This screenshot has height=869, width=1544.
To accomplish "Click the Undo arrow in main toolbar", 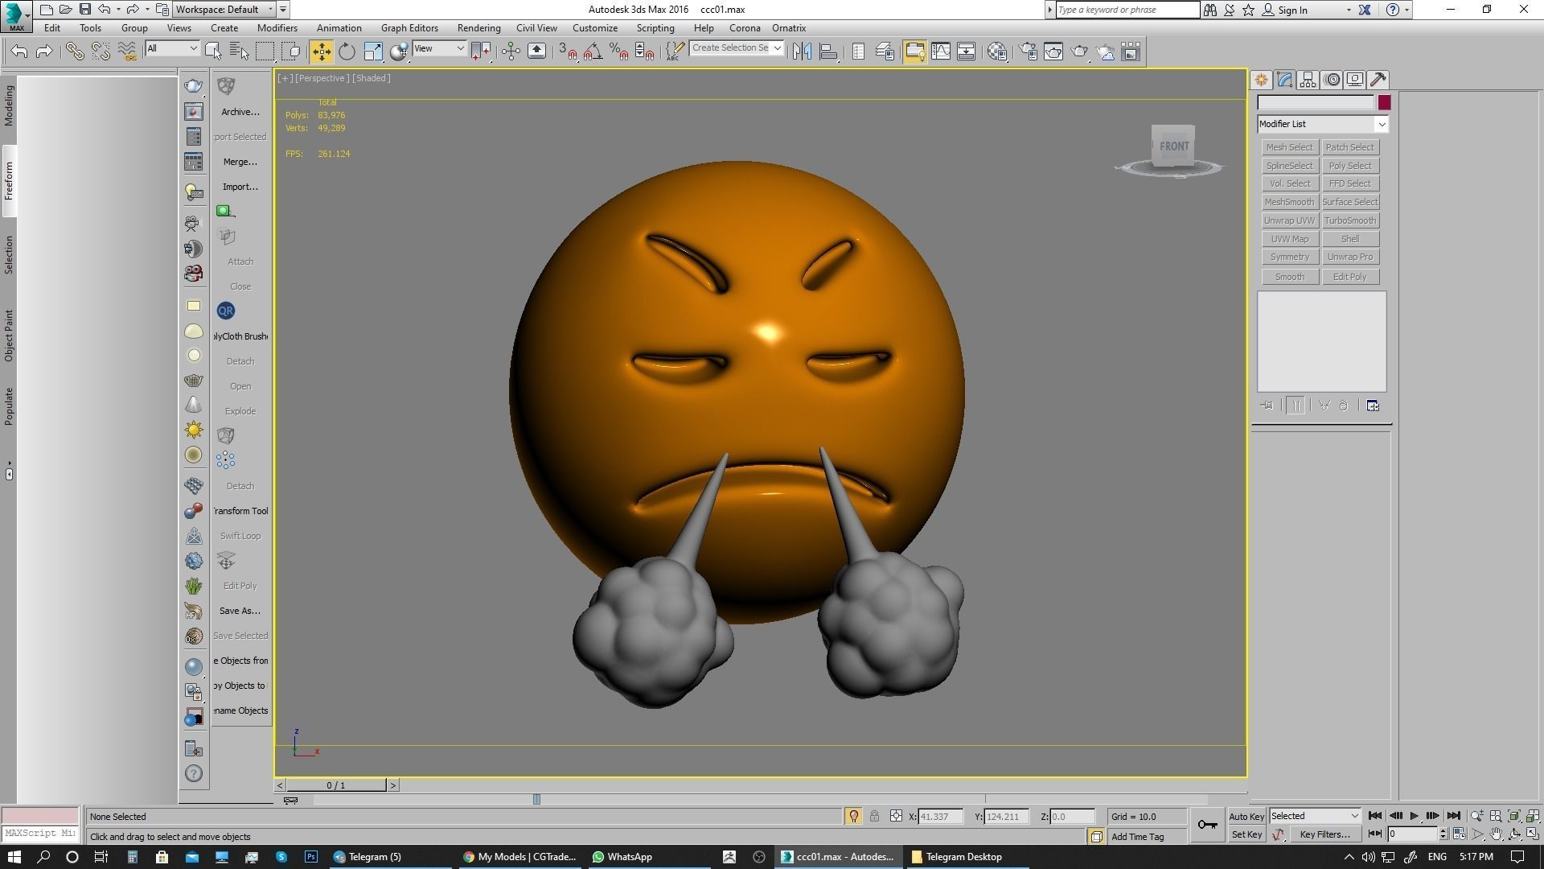I will [x=19, y=51].
